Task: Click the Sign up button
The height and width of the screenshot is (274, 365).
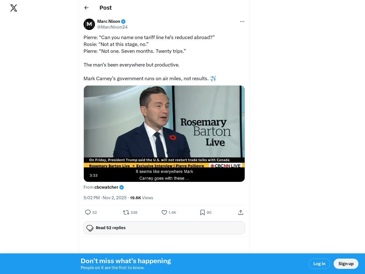Action: [346, 264]
